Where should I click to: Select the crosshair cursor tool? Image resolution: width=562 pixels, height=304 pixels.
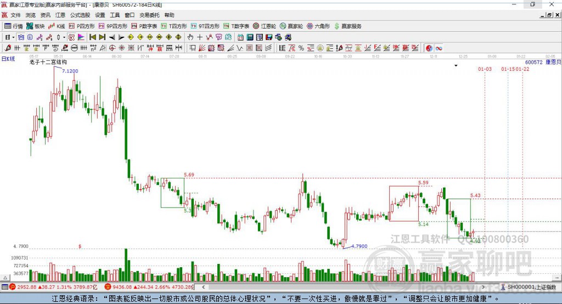click(x=200, y=37)
